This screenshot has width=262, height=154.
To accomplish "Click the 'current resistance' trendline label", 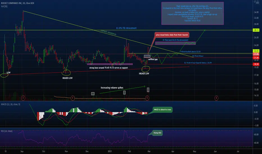I will (109, 32).
